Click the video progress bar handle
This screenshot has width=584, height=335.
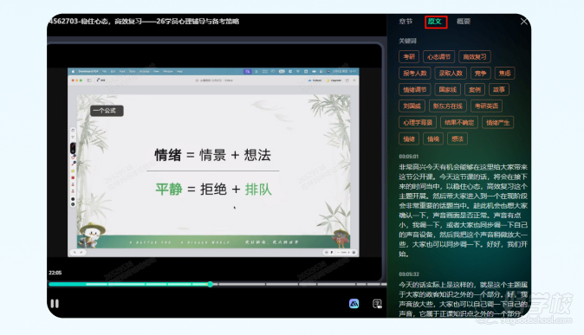click(210, 285)
